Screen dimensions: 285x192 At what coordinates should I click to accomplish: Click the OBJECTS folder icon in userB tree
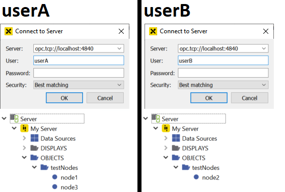point(176,158)
